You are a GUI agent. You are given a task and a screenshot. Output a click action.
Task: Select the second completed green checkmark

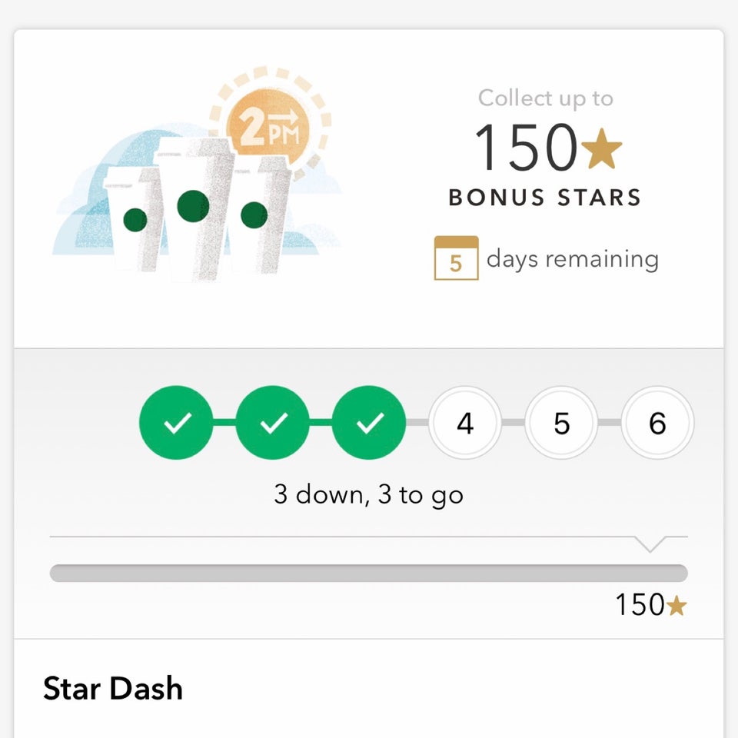[273, 423]
